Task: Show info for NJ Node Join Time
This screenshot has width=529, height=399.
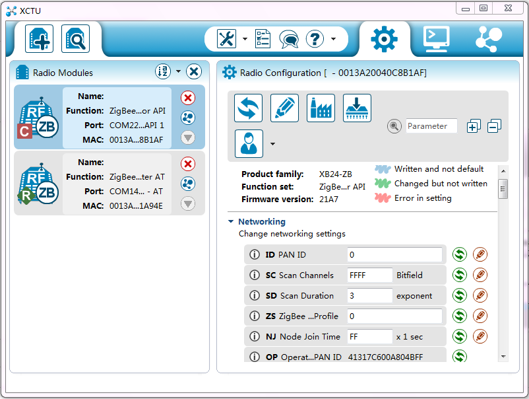Action: (255, 336)
